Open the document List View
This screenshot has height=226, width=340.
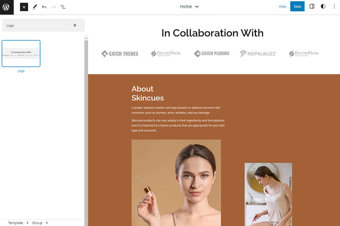pyautogui.click(x=63, y=7)
